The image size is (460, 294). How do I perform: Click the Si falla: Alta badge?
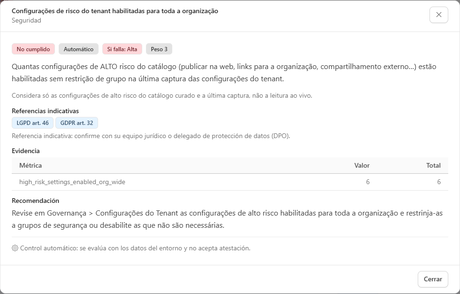(122, 49)
